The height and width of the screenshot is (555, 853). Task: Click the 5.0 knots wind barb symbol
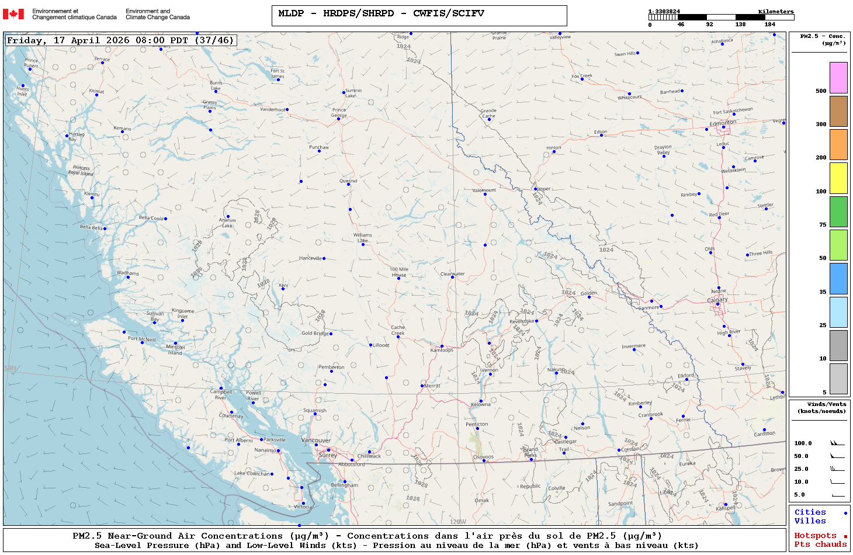(837, 495)
